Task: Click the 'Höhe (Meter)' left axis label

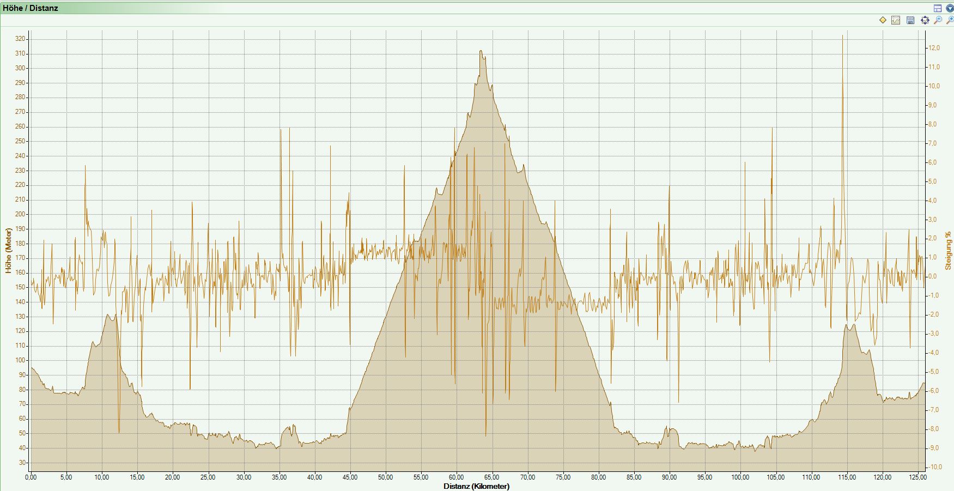Action: [x=8, y=251]
